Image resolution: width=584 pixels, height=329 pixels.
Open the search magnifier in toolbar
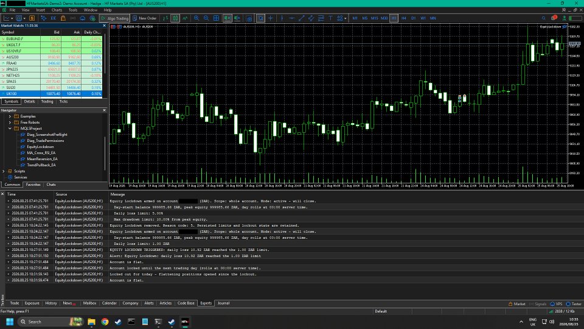pyautogui.click(x=543, y=18)
